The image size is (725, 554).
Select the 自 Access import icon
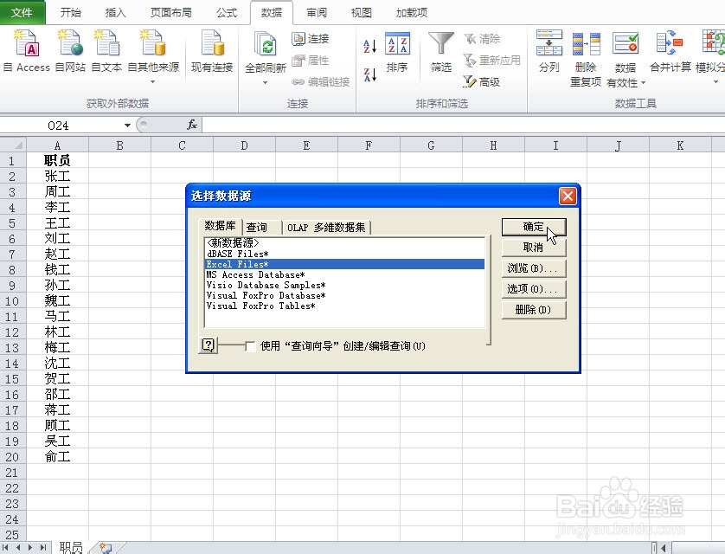tap(26, 52)
